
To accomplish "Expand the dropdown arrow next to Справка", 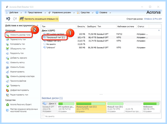I will pos(110,13).
